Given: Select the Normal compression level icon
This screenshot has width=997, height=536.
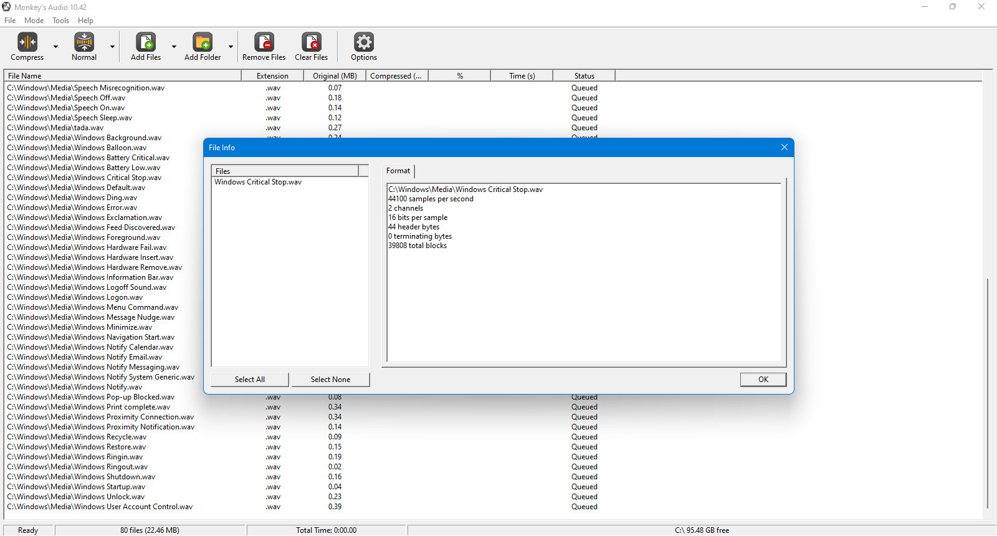Looking at the screenshot, I should coord(84,42).
